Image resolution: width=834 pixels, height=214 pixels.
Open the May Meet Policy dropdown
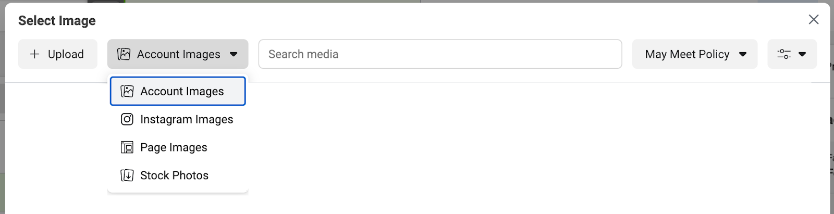coord(695,54)
